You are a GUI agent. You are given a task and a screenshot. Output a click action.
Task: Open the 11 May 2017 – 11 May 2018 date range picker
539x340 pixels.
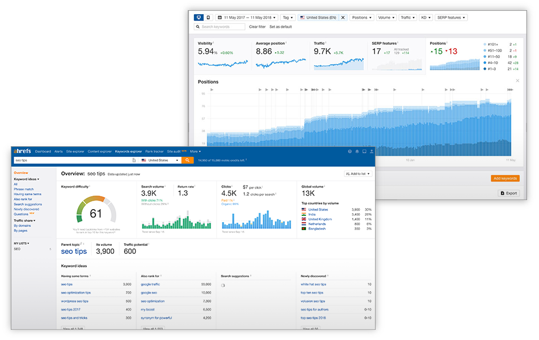tap(246, 18)
